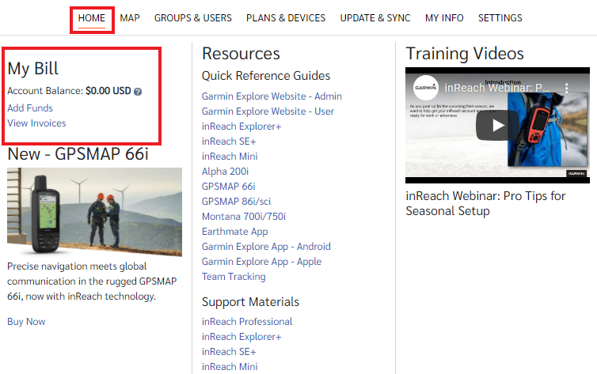The height and width of the screenshot is (374, 597).
Task: Open the Alpha 200i guide
Action: [225, 172]
